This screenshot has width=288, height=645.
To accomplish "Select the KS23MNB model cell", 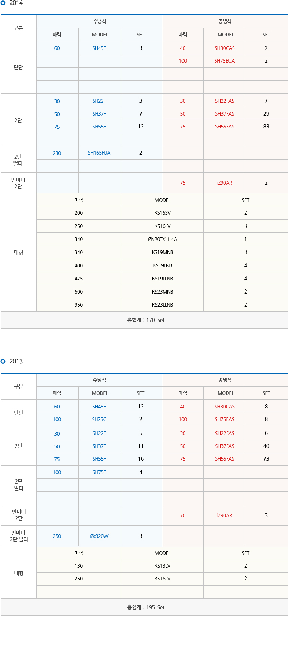I will click(x=163, y=292).
